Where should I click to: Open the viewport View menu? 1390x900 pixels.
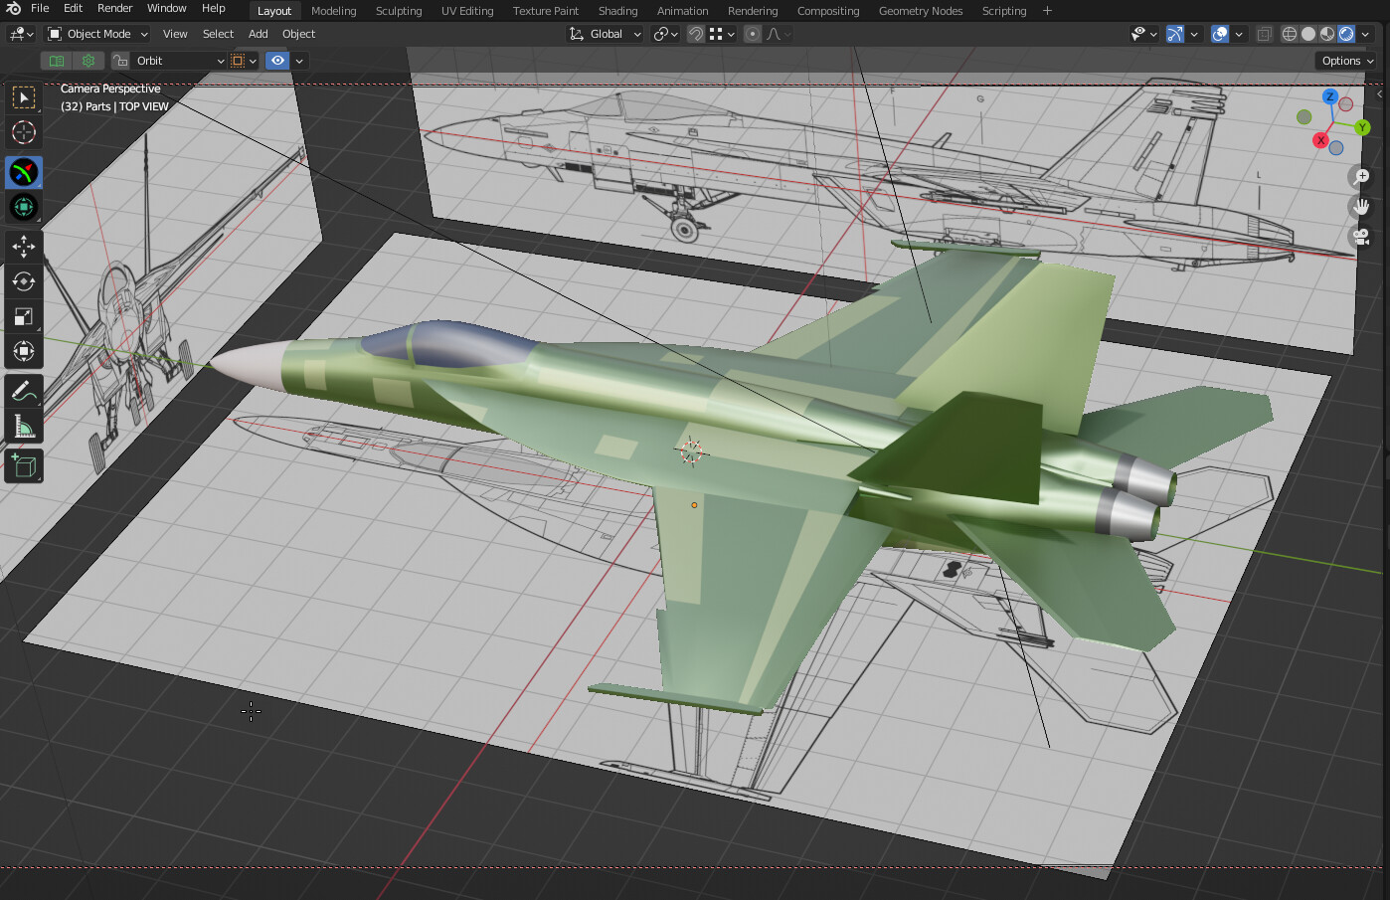click(175, 34)
